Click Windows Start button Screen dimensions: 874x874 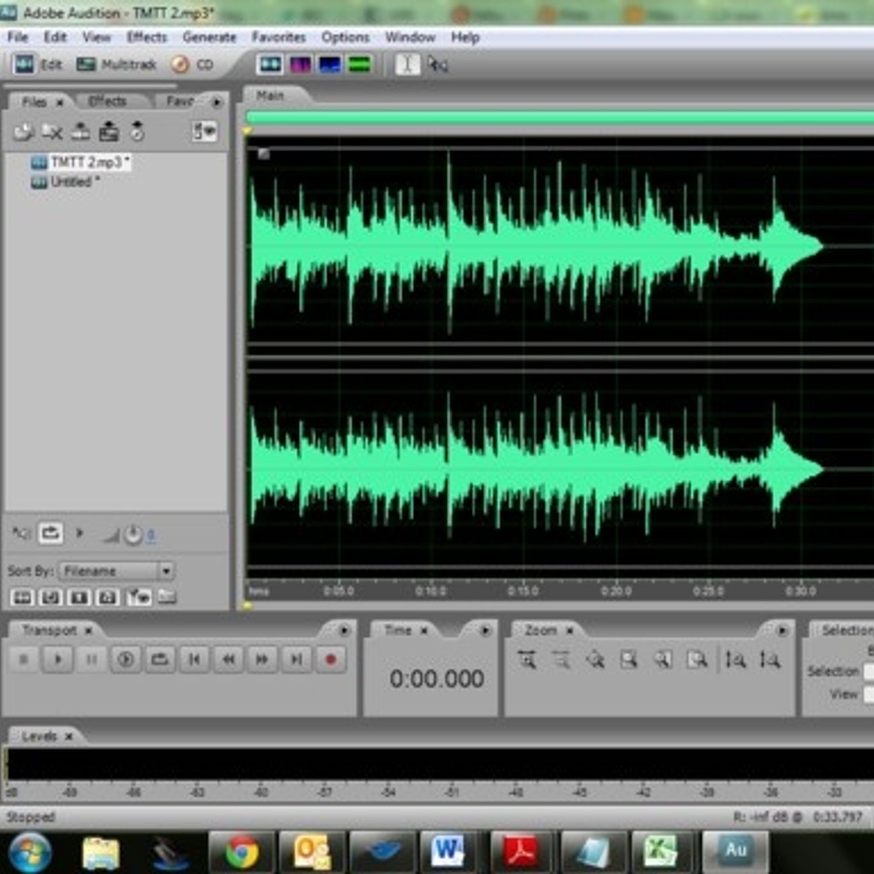click(30, 853)
